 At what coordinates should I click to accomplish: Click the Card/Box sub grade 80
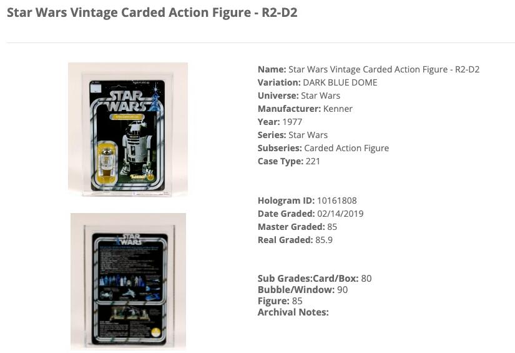pyautogui.click(x=366, y=279)
